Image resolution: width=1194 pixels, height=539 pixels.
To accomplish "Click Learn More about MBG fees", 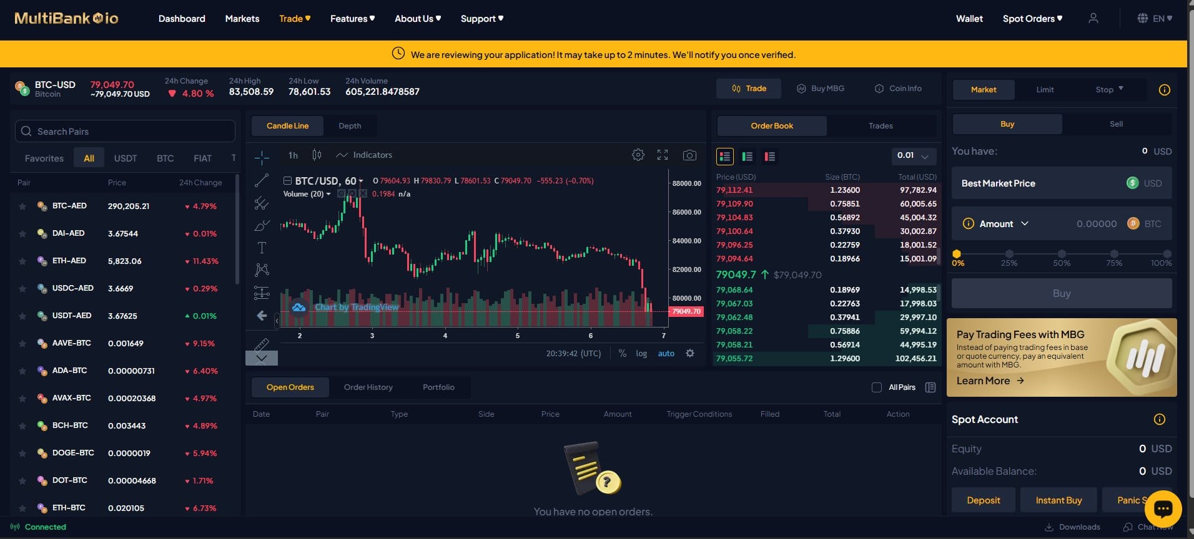I will 990,381.
